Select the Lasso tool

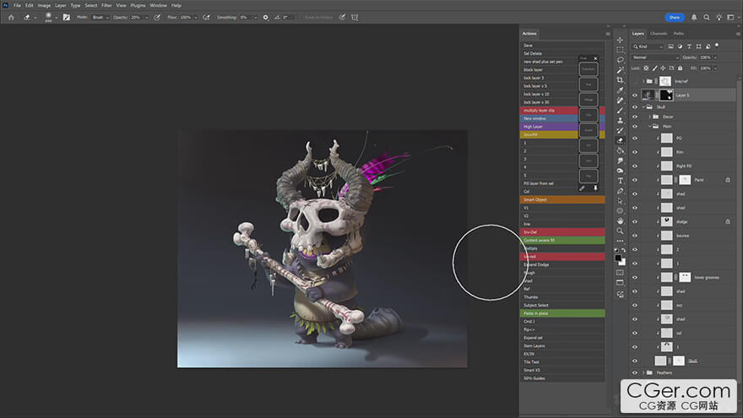[x=620, y=60]
